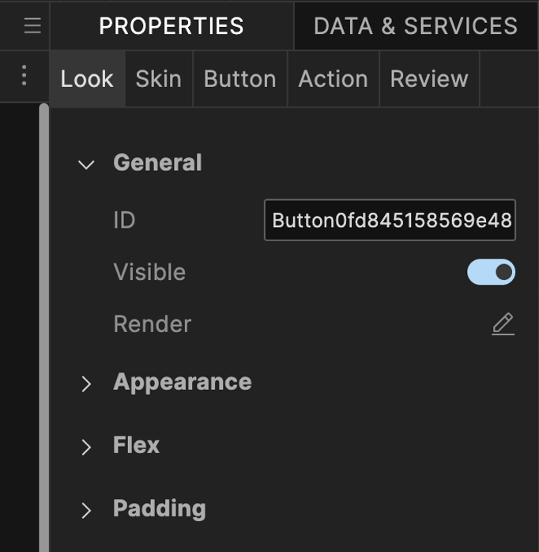Collapse the General section
The height and width of the screenshot is (552, 539).
click(x=86, y=164)
